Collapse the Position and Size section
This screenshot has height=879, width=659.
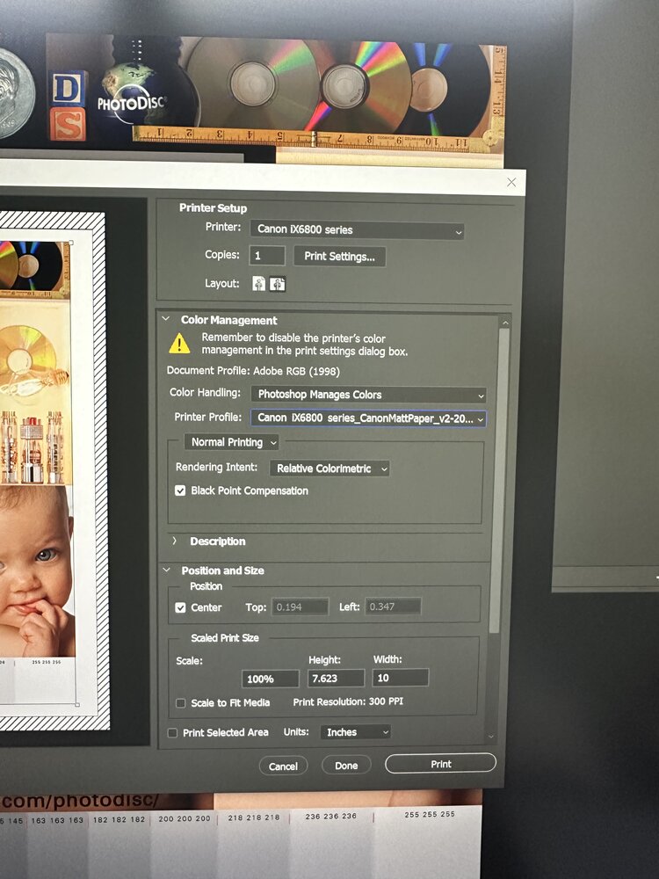coord(168,570)
